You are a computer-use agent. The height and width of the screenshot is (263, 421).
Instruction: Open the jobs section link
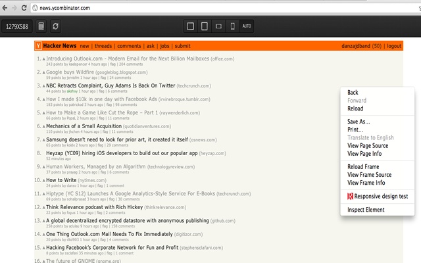coord(164,46)
